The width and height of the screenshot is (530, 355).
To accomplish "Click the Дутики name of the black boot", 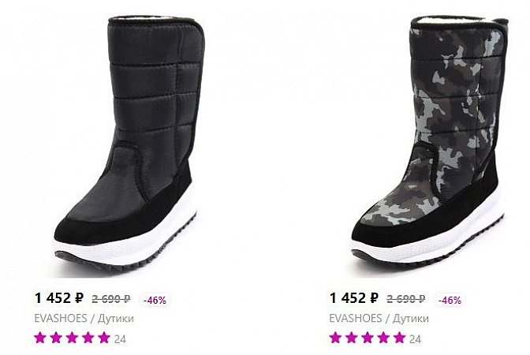I will coord(115,319).
